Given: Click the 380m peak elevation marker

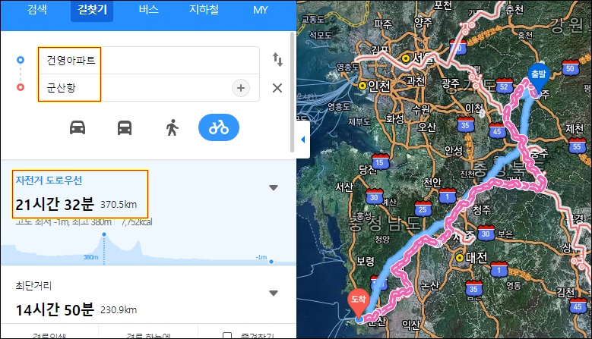Looking at the screenshot, I should [x=104, y=234].
